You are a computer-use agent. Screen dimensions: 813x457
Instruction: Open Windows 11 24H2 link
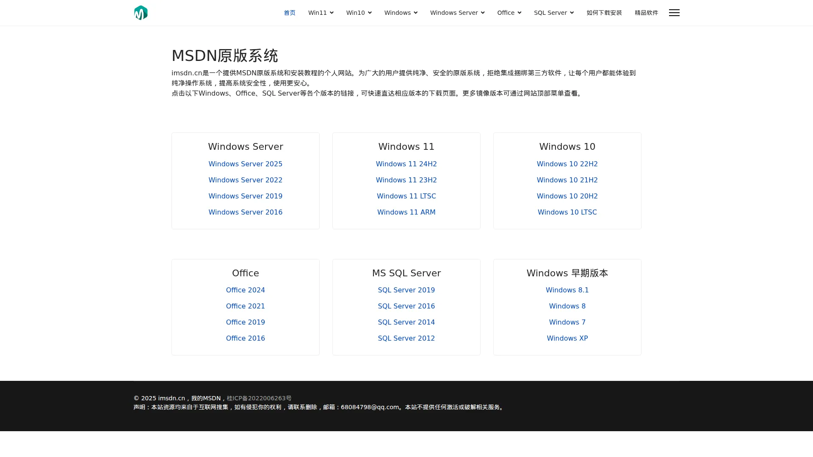click(406, 164)
